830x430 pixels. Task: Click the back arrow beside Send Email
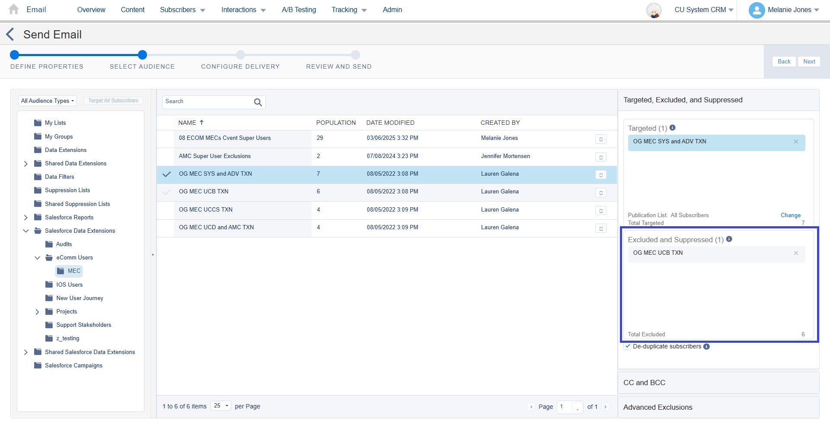point(10,35)
